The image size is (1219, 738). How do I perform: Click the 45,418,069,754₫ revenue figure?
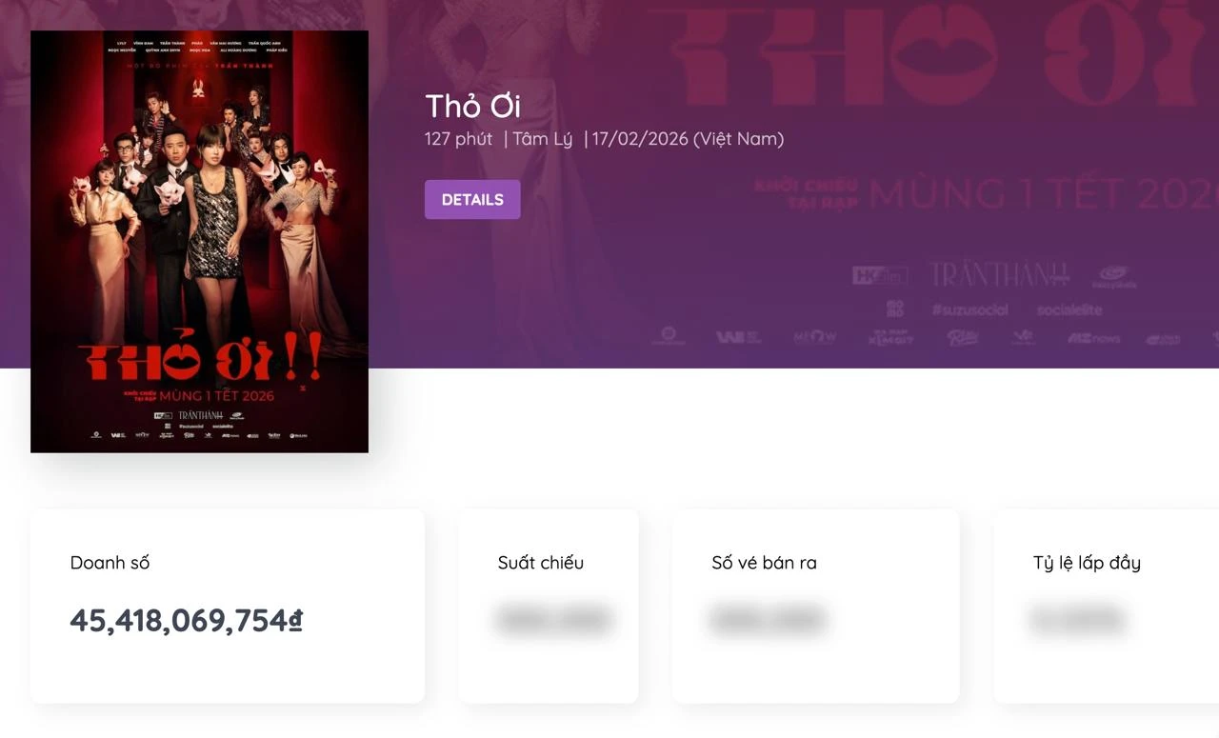[x=187, y=621]
